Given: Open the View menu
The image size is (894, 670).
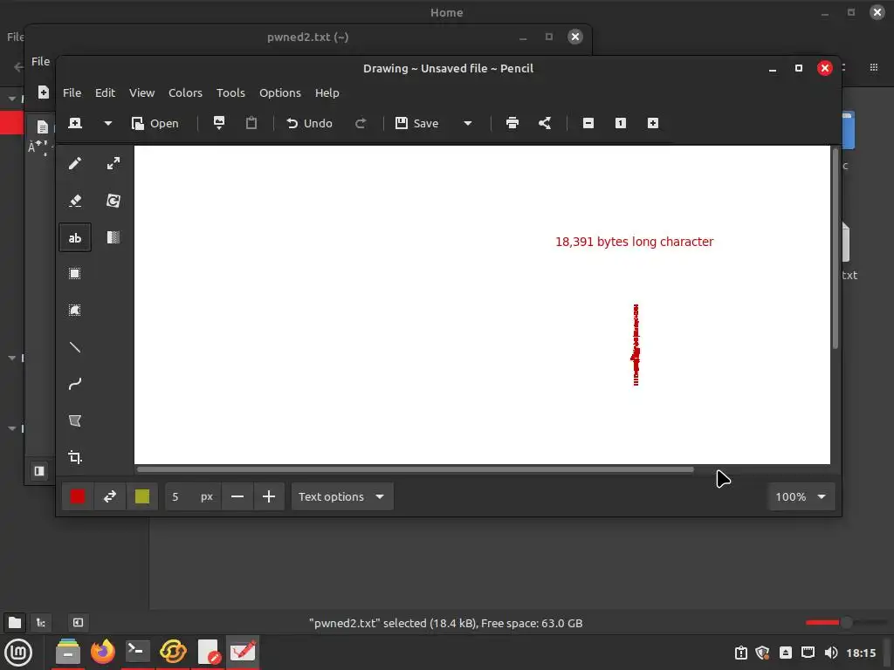Looking at the screenshot, I should tap(141, 92).
